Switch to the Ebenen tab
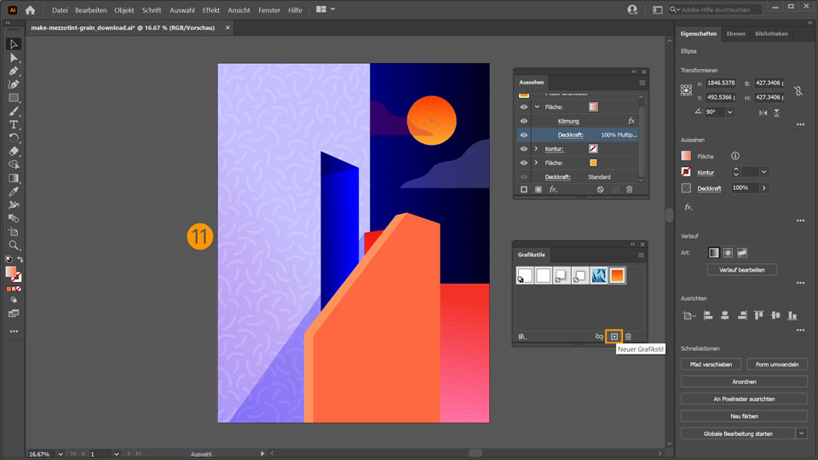This screenshot has width=818, height=460. (735, 34)
